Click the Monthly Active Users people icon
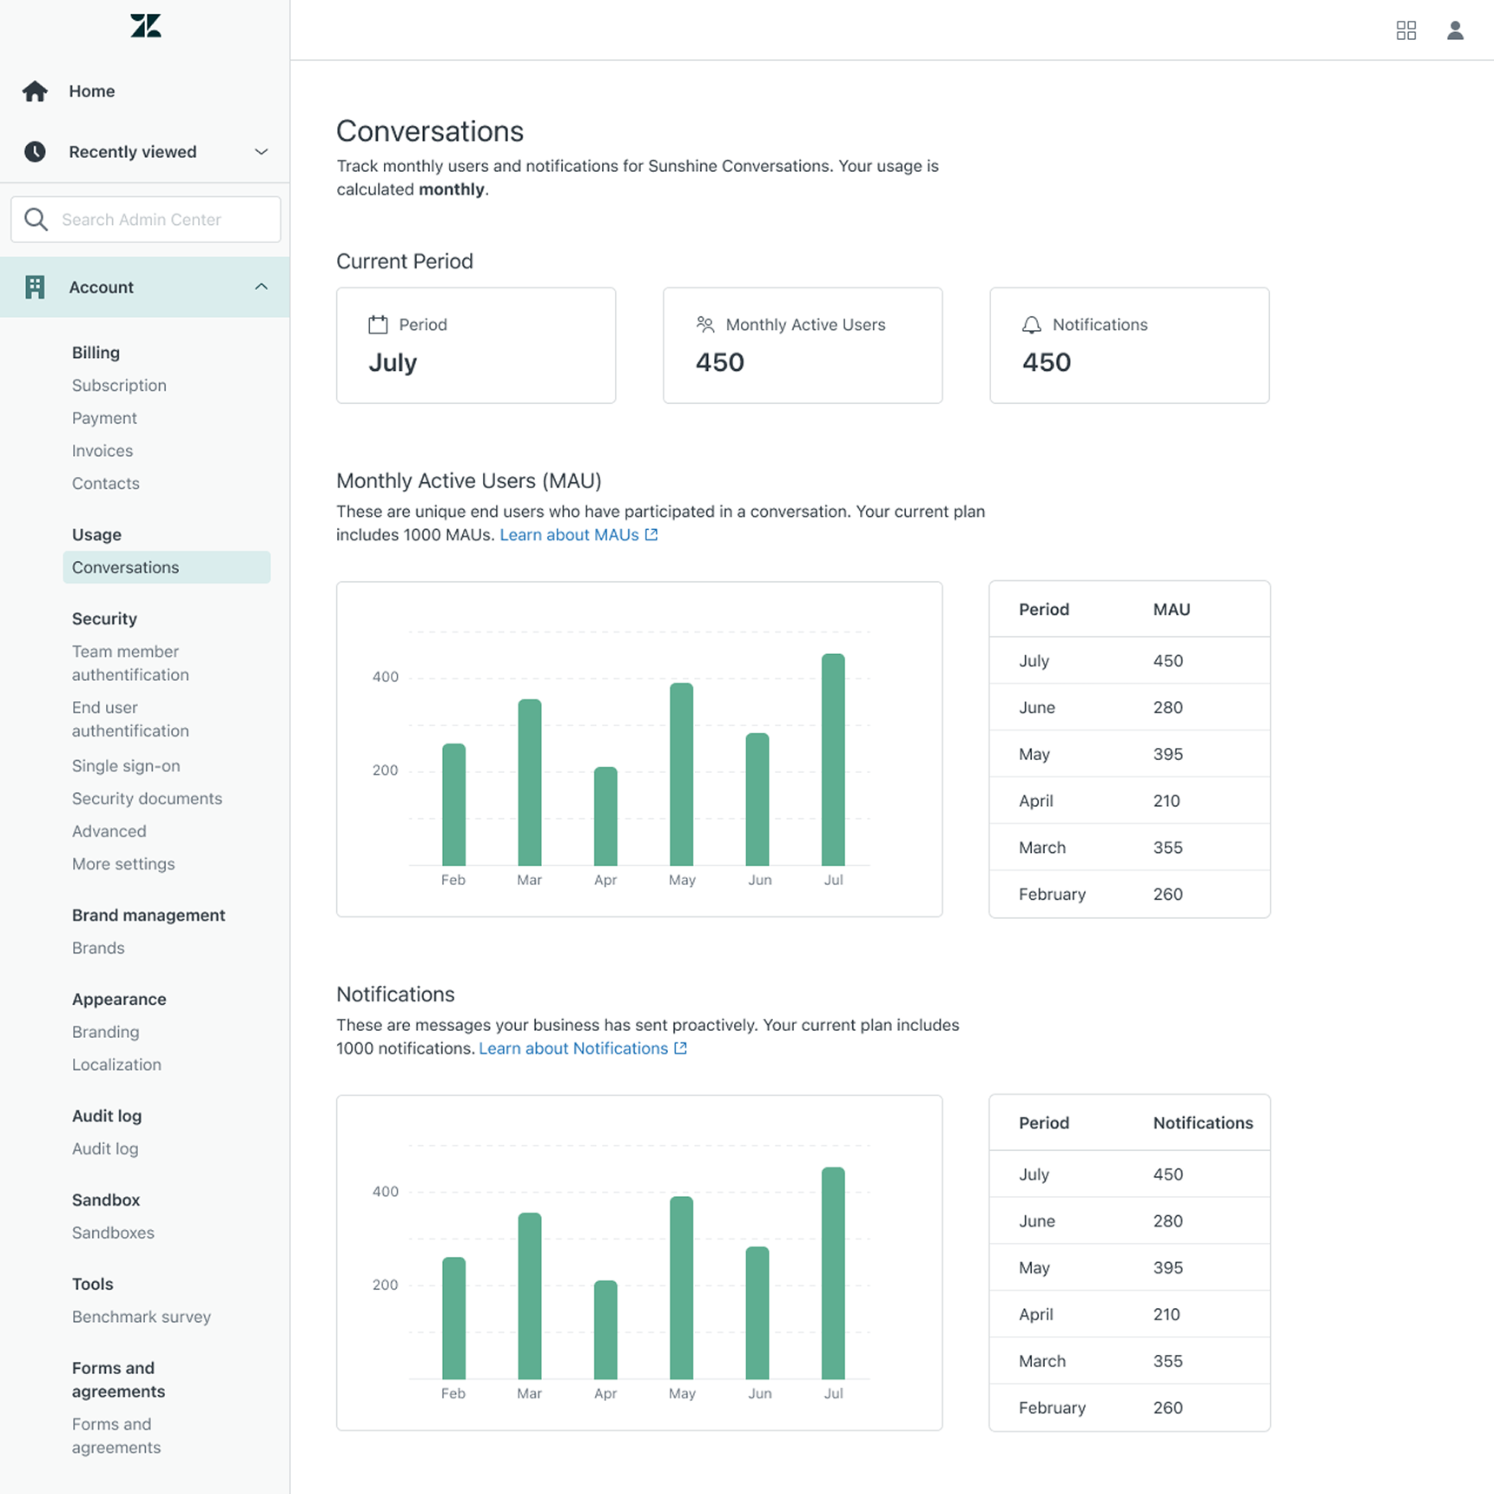Image resolution: width=1494 pixels, height=1494 pixels. [x=704, y=325]
